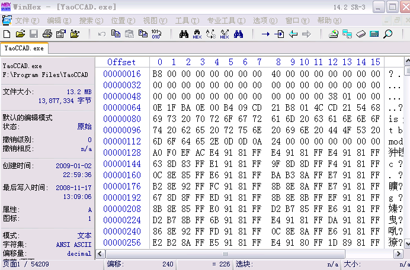
Task: Click the ANSI ASCII charset value
Action: tap(74, 245)
